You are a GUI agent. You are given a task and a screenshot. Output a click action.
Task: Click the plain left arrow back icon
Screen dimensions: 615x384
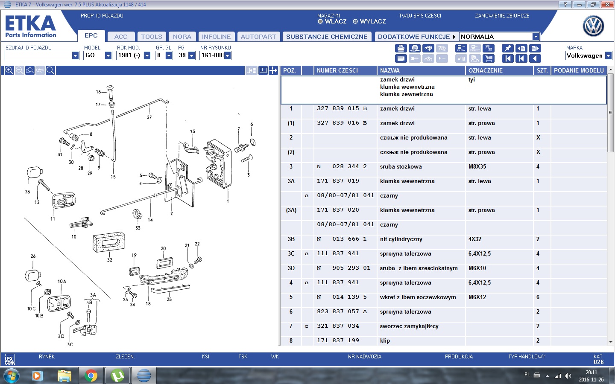(x=535, y=58)
